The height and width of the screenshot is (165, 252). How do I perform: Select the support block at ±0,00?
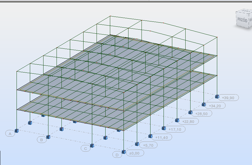124,152
